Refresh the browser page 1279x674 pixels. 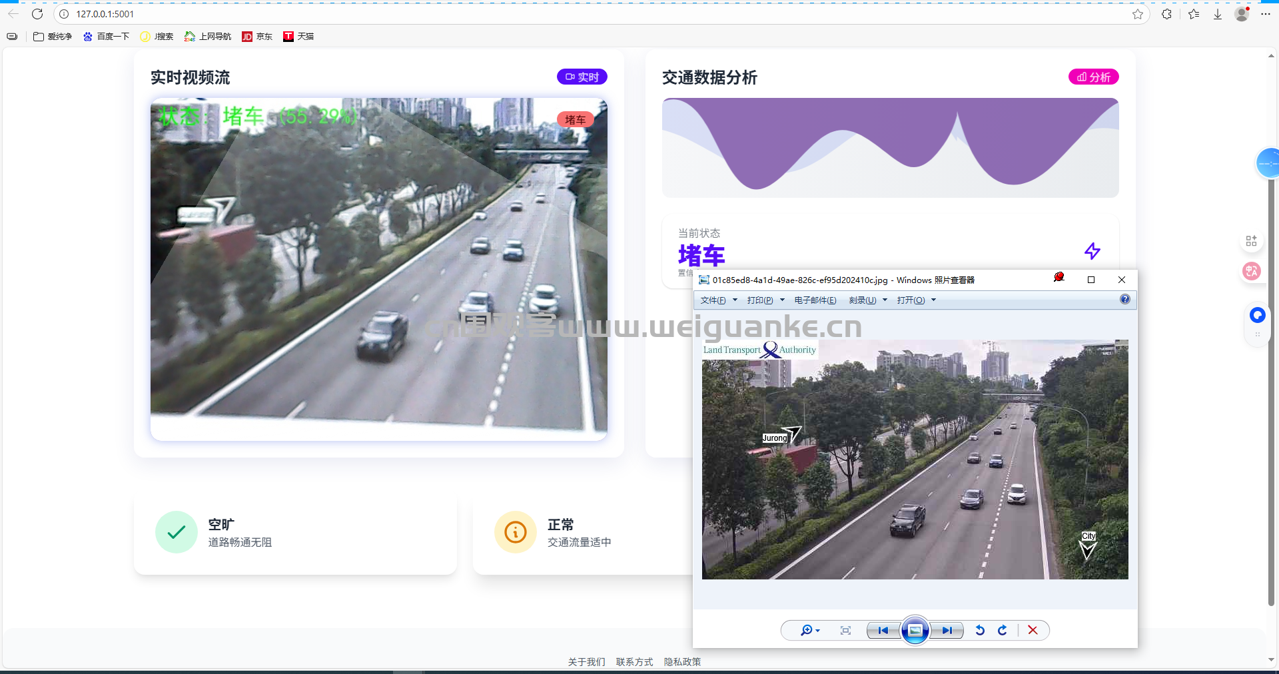[x=37, y=14]
